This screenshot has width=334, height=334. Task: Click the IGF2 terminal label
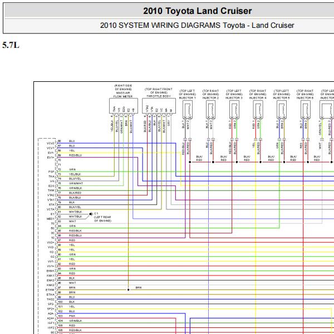coord(51,328)
